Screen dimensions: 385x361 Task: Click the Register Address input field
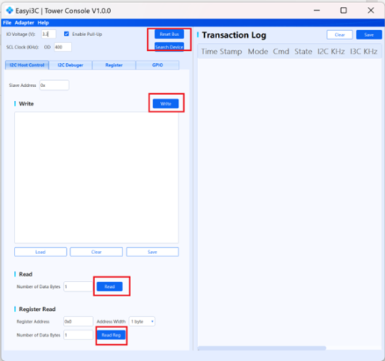click(x=79, y=322)
